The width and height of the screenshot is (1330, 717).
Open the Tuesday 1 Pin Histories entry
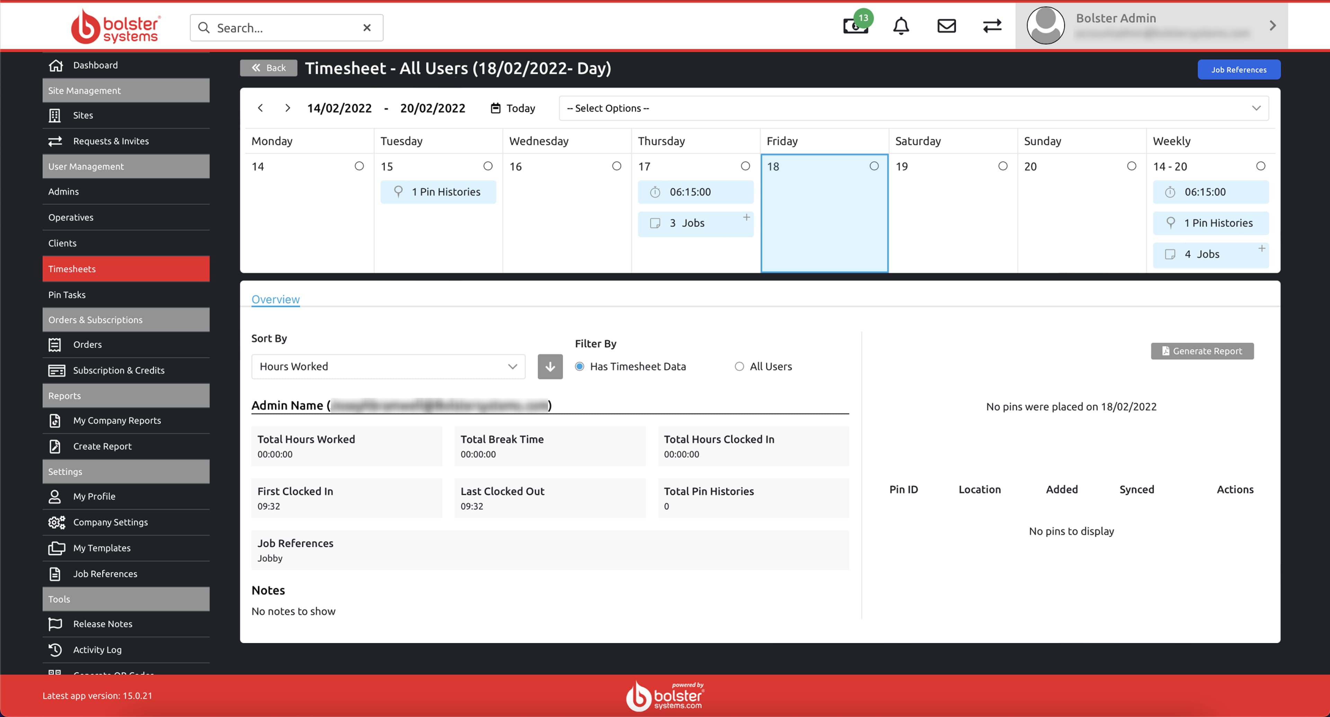tap(438, 192)
